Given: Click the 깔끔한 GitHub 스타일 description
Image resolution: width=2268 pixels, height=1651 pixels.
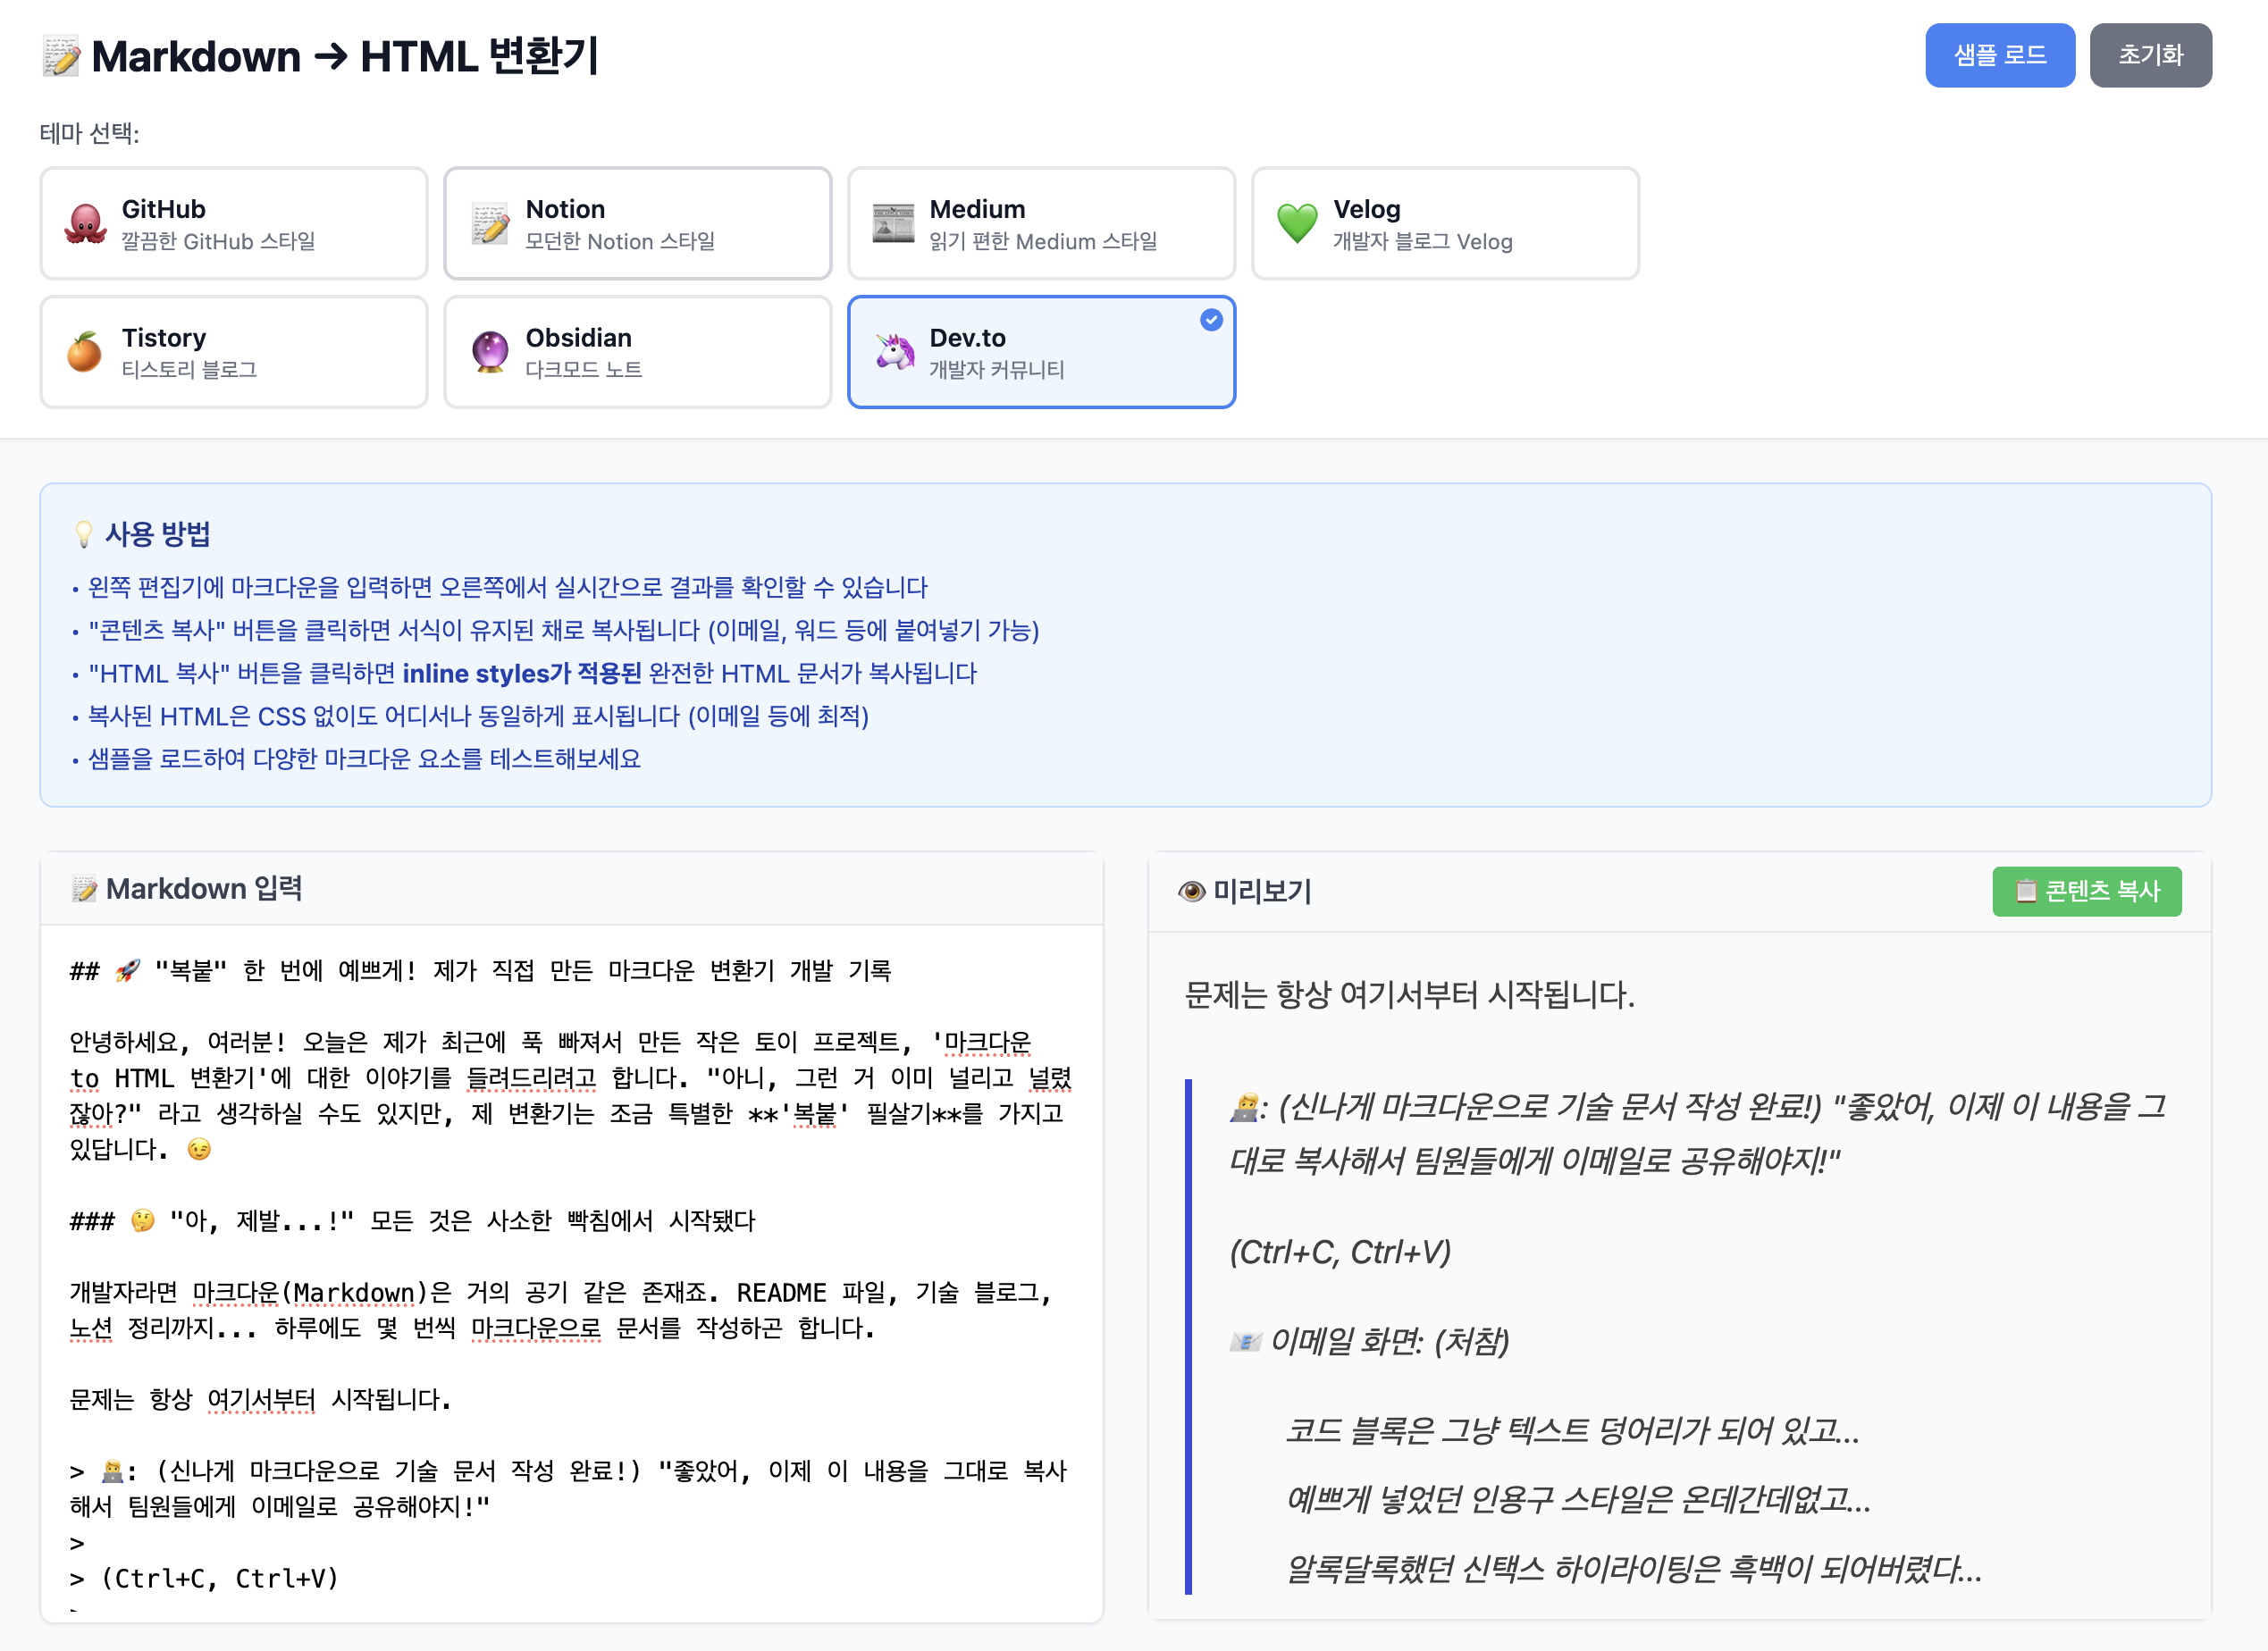Looking at the screenshot, I should (218, 242).
